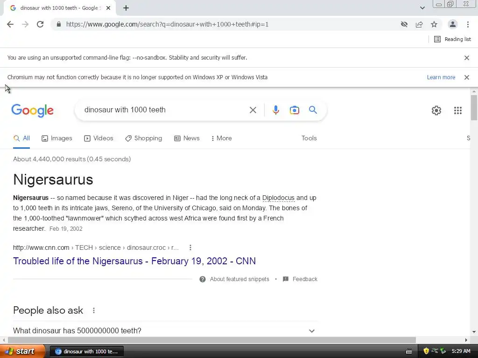
Task: Start voice search with the microphone
Action: [276, 110]
